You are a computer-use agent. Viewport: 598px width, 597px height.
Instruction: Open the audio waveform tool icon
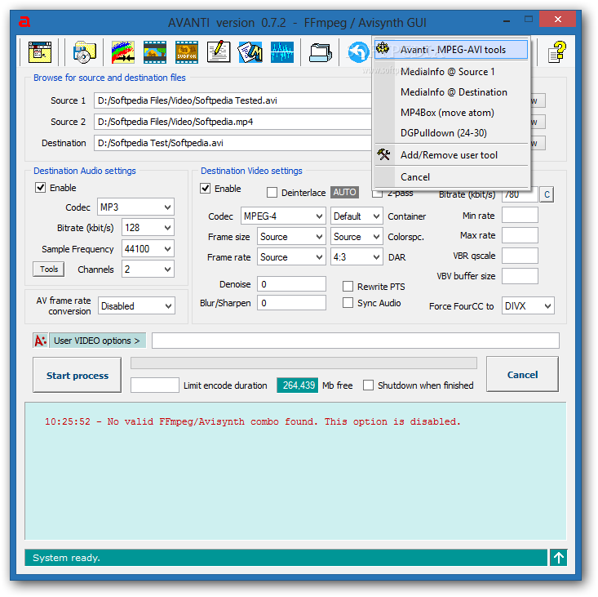(282, 52)
